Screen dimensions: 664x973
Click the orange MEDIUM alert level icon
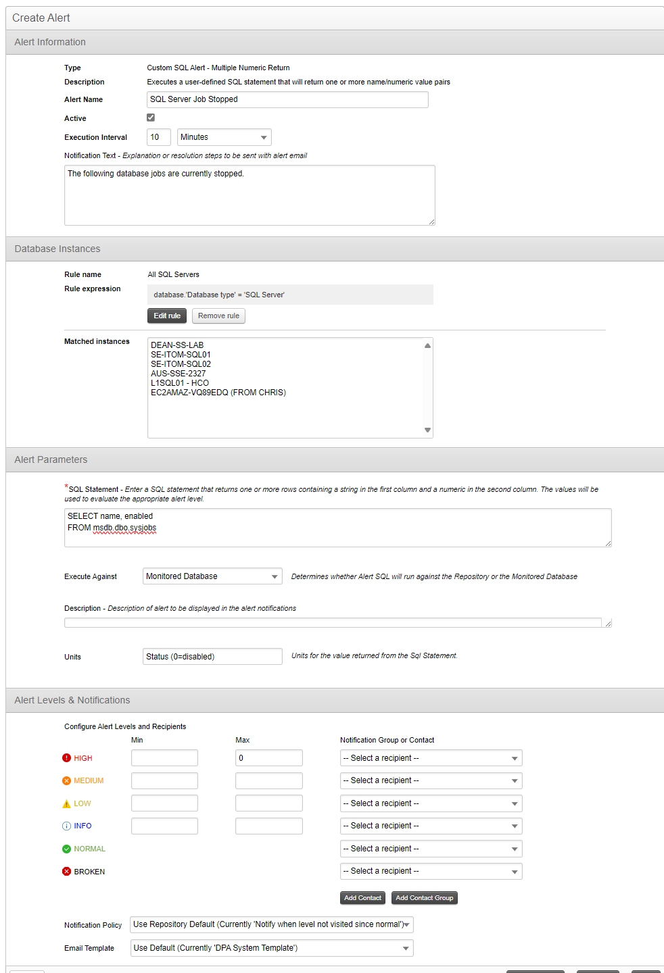[x=66, y=780]
